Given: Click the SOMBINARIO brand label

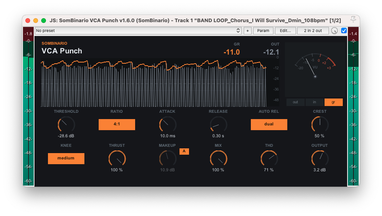Looking at the screenshot, I should [x=54, y=43].
